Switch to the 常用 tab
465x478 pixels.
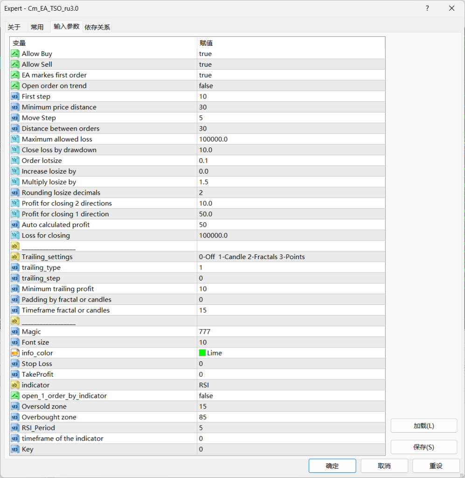[x=37, y=27]
